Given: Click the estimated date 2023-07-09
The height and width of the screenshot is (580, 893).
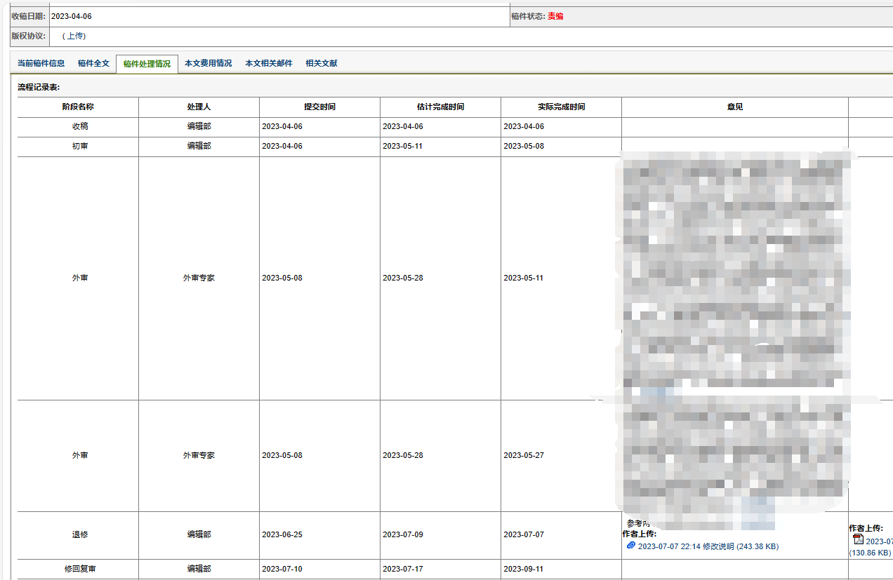Looking at the screenshot, I should coord(403,535).
